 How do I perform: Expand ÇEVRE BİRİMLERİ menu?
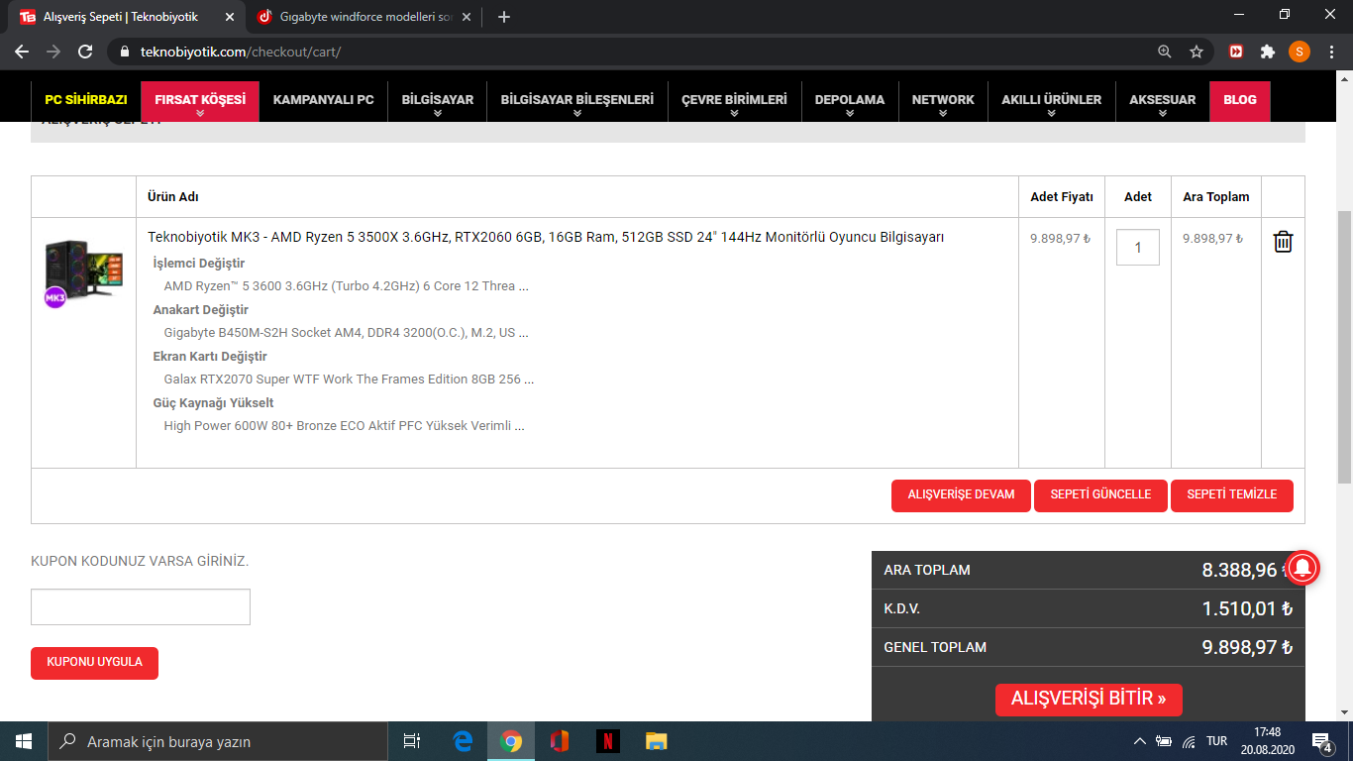734,101
